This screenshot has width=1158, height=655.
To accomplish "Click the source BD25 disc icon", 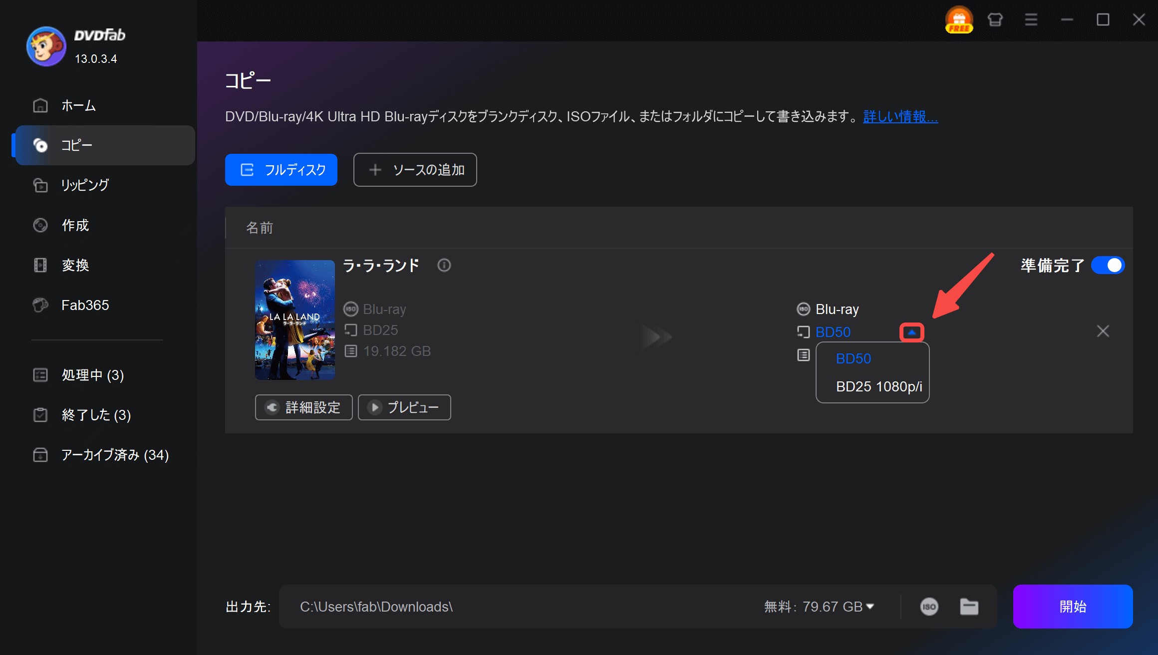I will click(351, 330).
